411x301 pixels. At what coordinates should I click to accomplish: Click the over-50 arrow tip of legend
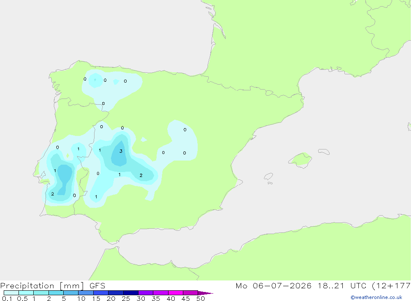(205, 293)
